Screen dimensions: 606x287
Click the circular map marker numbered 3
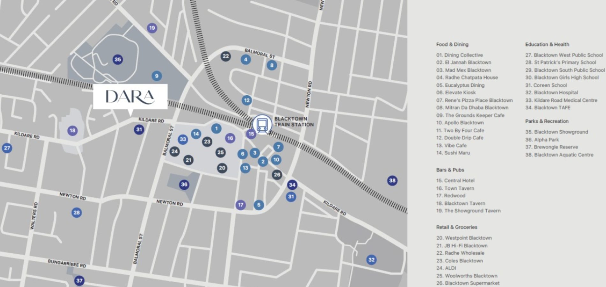255,153
